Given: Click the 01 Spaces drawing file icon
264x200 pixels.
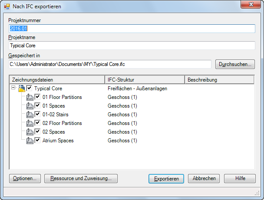Looking at the screenshot, I should (30, 106).
